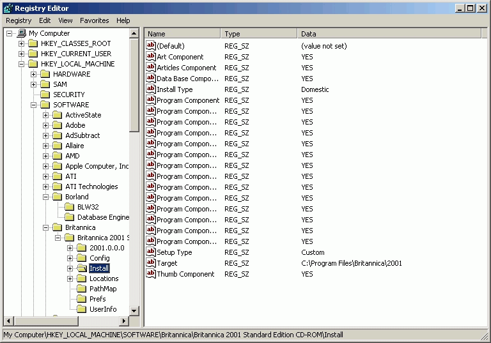
Task: Click the Program Component string icon
Action: pos(151,100)
